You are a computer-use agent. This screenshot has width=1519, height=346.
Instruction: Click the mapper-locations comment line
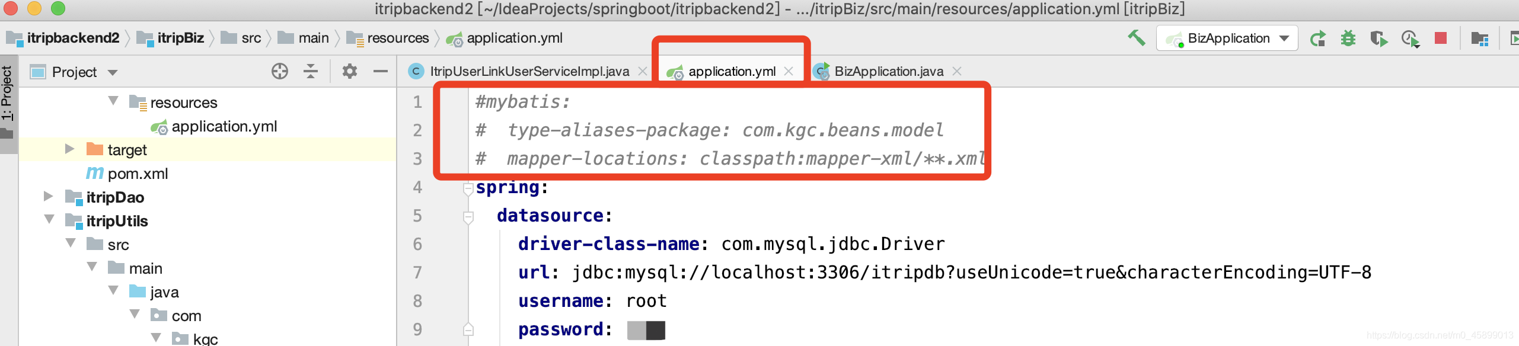click(730, 159)
